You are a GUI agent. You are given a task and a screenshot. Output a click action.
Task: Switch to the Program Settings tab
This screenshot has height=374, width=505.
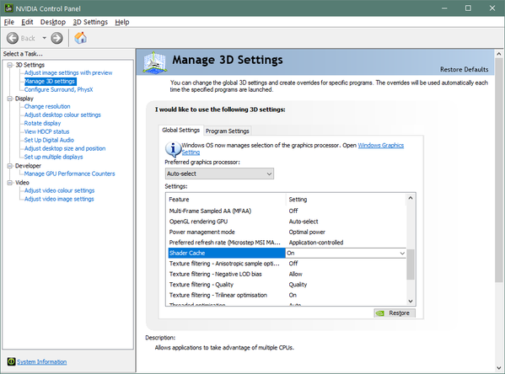[x=228, y=131]
